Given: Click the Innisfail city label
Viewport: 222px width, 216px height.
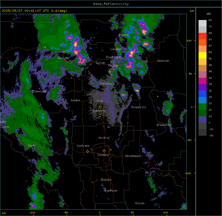Looking at the screenshot, I should pyautogui.click(x=107, y=84).
